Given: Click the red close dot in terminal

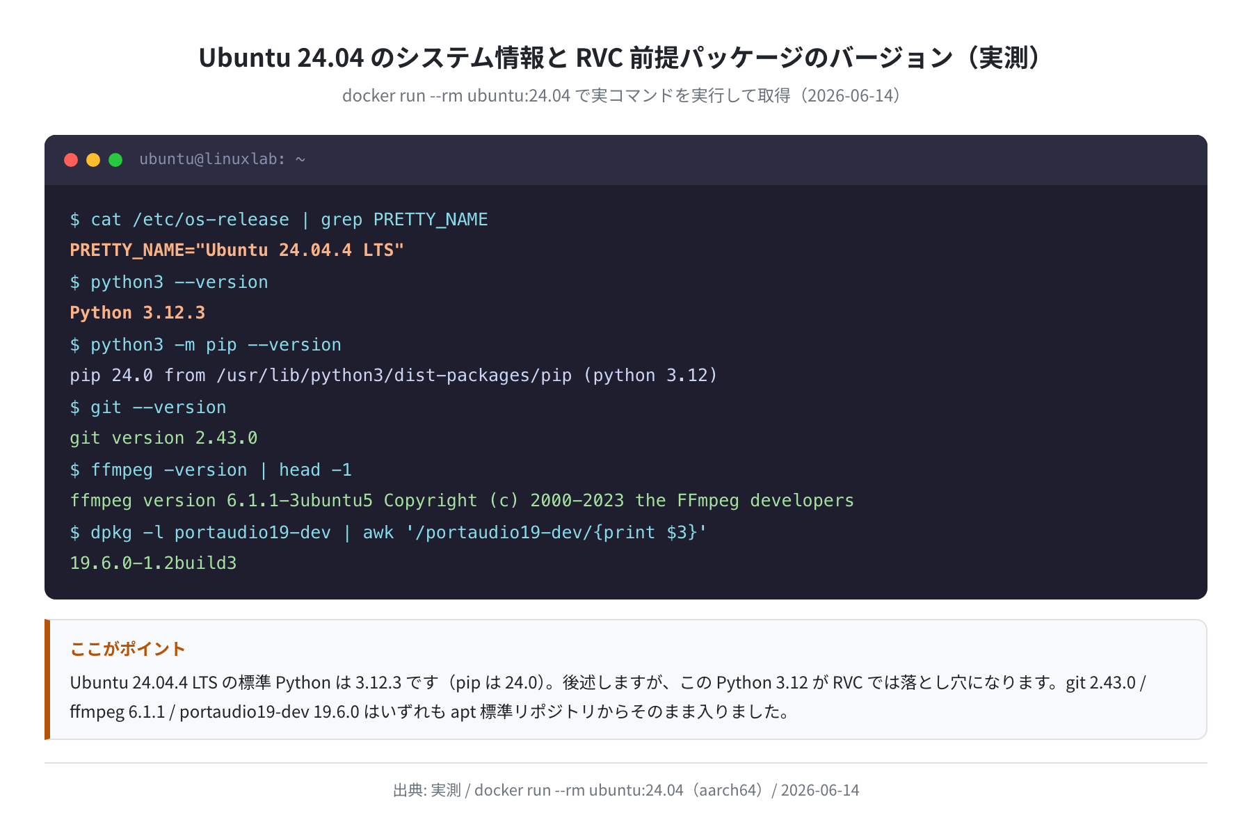Looking at the screenshot, I should 71,160.
